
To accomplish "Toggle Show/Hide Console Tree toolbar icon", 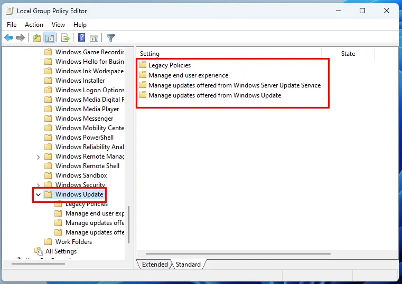I will (49, 38).
